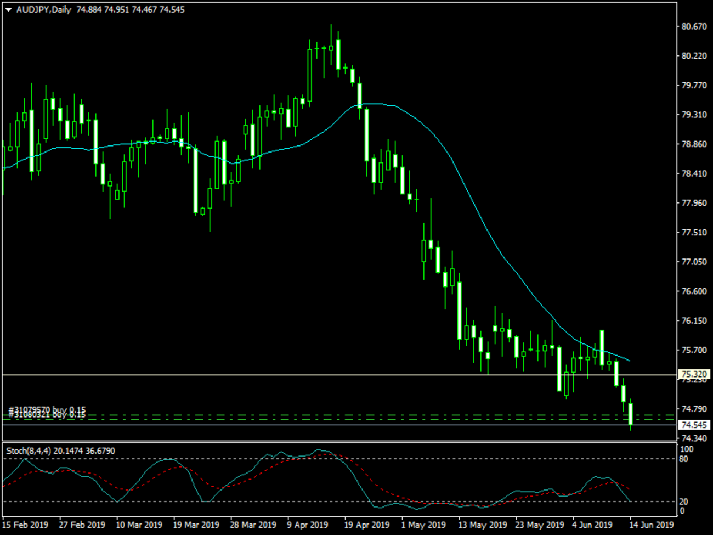The image size is (713, 535).
Task: Click the 20 level on the Stochastic scale
Action: tap(684, 502)
